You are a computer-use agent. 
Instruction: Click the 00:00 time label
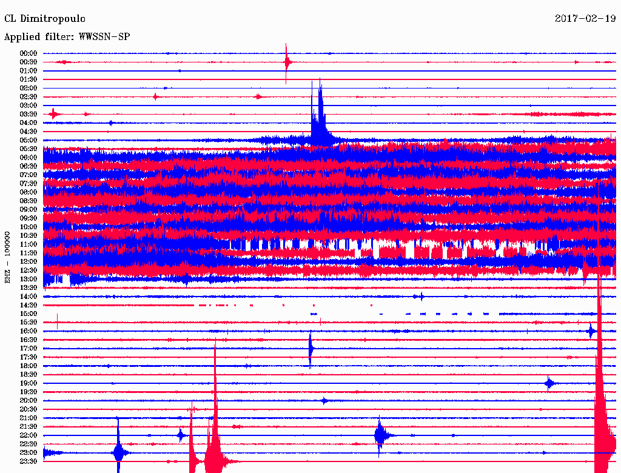point(29,53)
